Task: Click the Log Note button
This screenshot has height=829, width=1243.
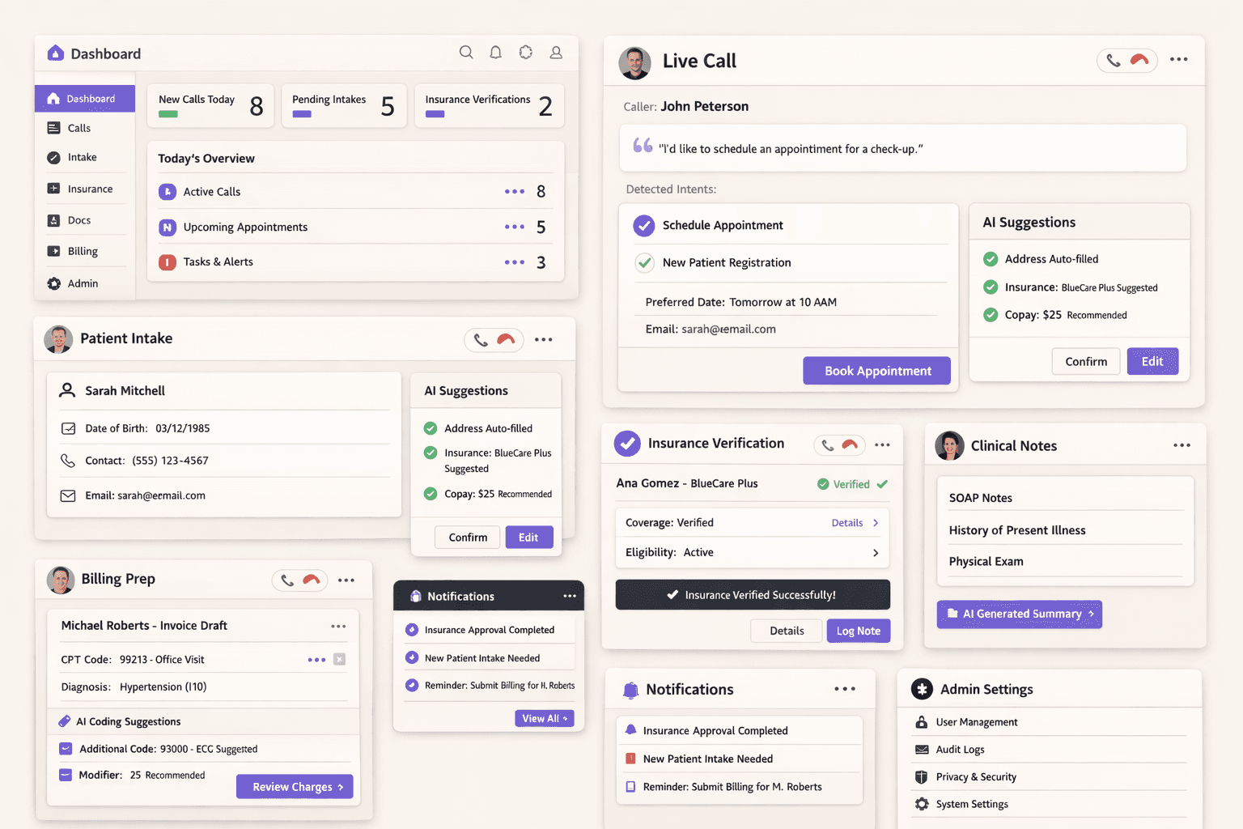Action: tap(858, 631)
